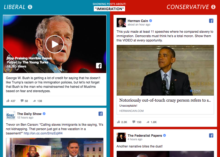Image resolution: width=220 pixels, height=157 pixels.
Task: Share the Herman Cain post with 1.8K shares
Action: (151, 122)
